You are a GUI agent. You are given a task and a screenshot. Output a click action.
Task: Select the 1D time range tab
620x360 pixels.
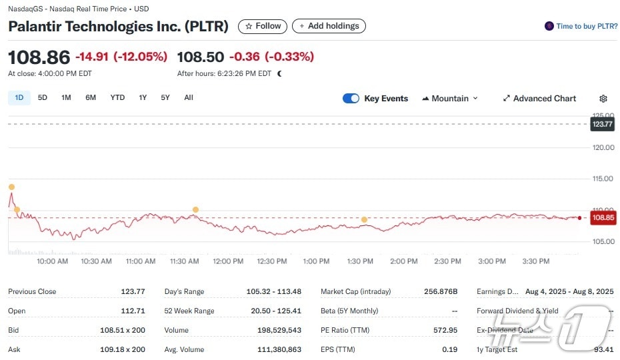point(19,98)
